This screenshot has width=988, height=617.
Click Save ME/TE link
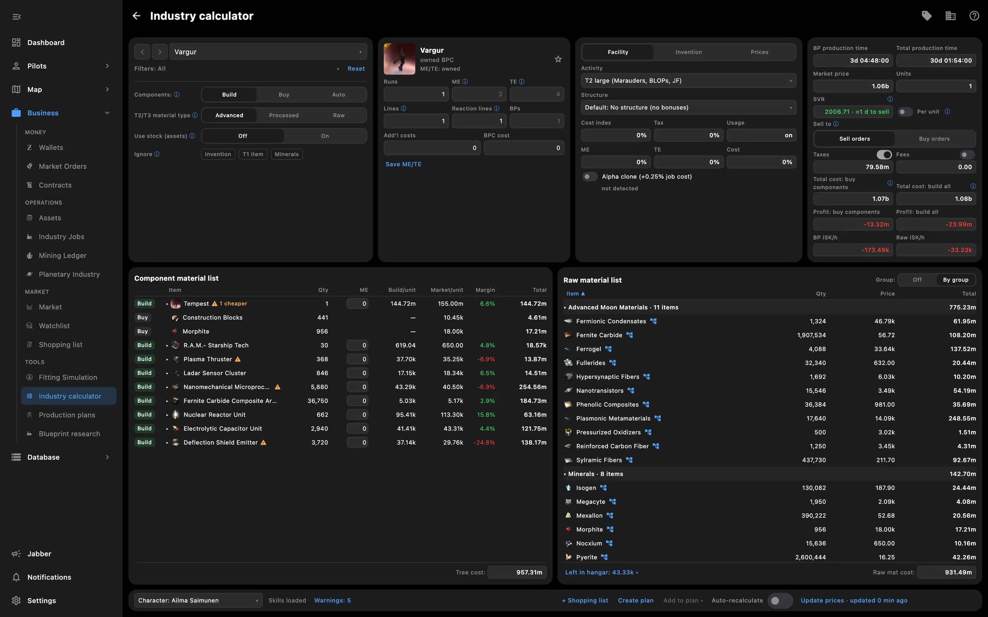click(403, 164)
